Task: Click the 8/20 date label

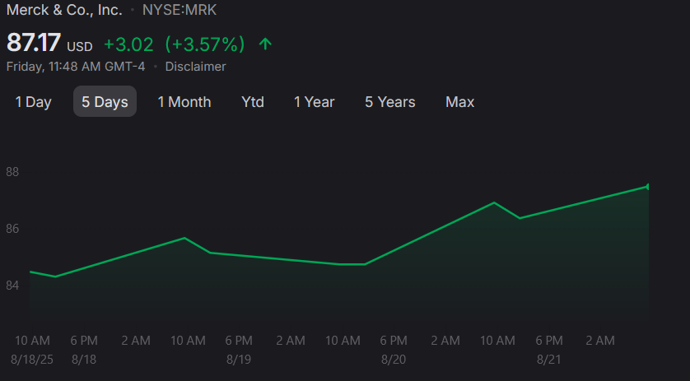Action: coord(394,360)
